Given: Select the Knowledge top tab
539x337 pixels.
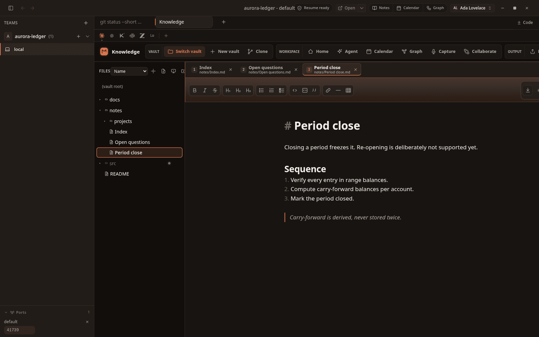Looking at the screenshot, I should coord(184,22).
